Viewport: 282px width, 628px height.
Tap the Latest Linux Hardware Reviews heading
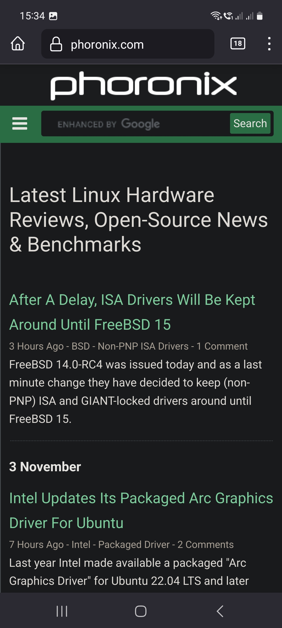click(139, 220)
